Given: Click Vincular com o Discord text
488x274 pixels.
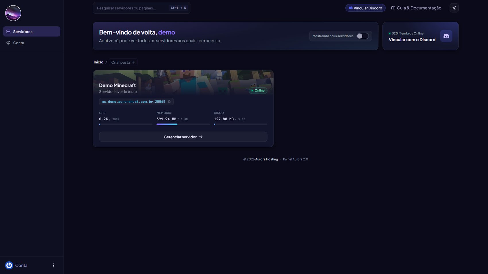Looking at the screenshot, I should pos(412,40).
